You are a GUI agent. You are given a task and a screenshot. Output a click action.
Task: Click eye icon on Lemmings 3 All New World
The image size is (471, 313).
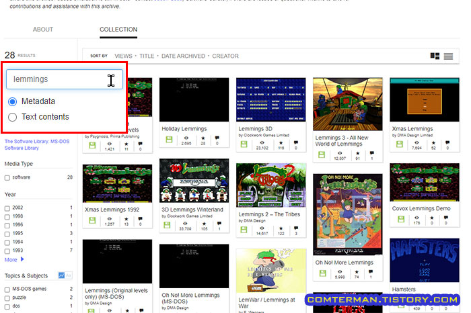coord(340,153)
